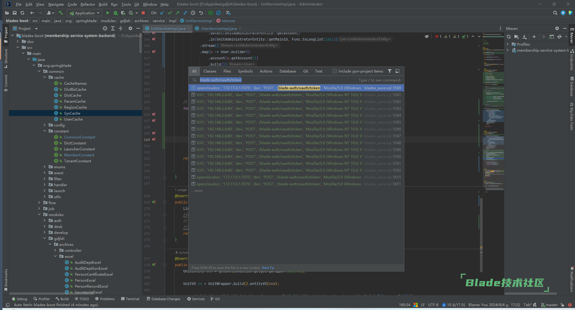
Task: Run Application with coverage
Action: point(123,13)
